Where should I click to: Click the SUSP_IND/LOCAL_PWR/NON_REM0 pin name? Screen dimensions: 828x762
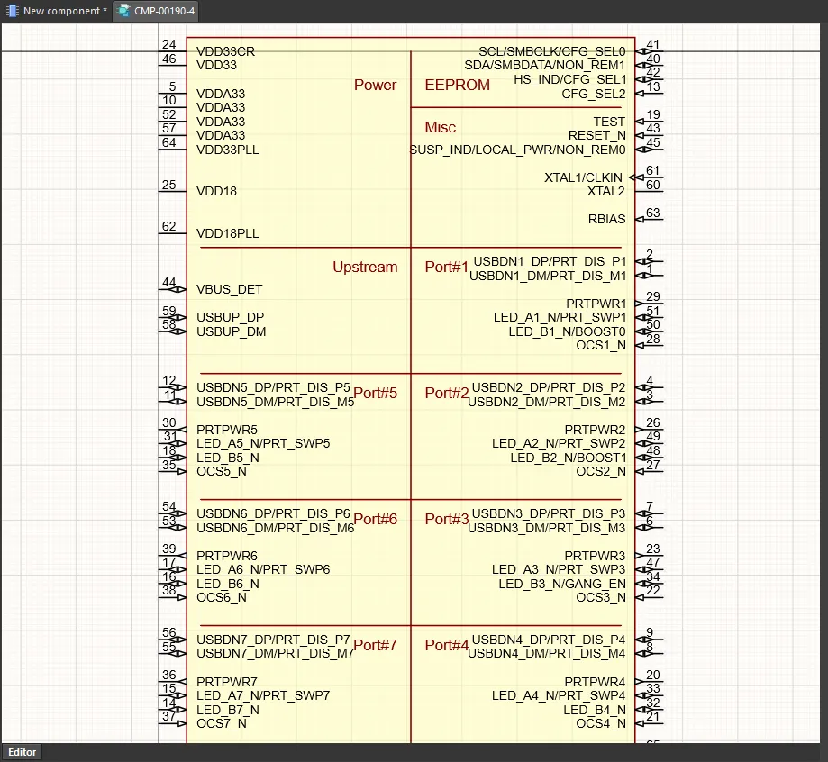[x=517, y=150]
